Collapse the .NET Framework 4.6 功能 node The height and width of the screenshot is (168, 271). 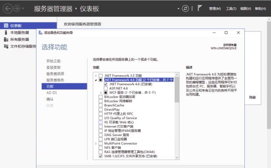pyautogui.click(x=96, y=80)
